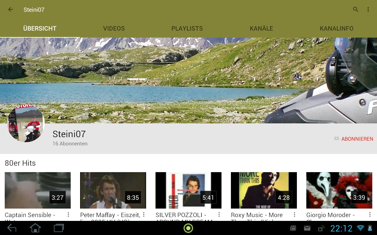Open the three-dot overflow menu in header
The width and height of the screenshot is (377, 235).
click(x=368, y=10)
